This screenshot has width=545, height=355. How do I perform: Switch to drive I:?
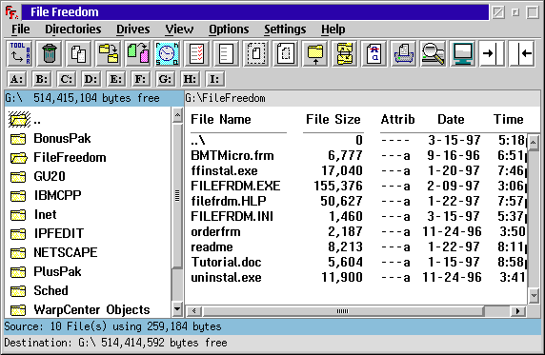pyautogui.click(x=214, y=79)
